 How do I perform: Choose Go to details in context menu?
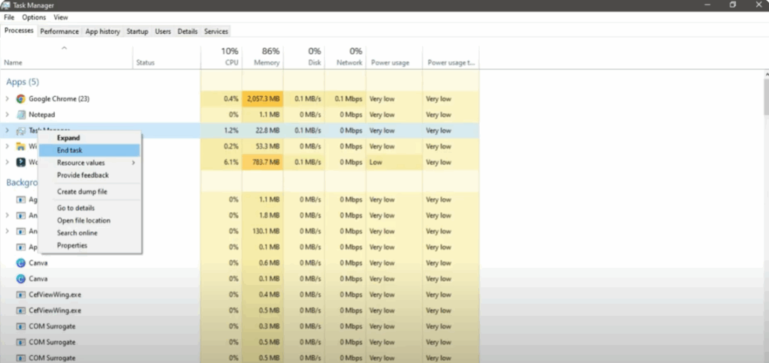(89, 208)
